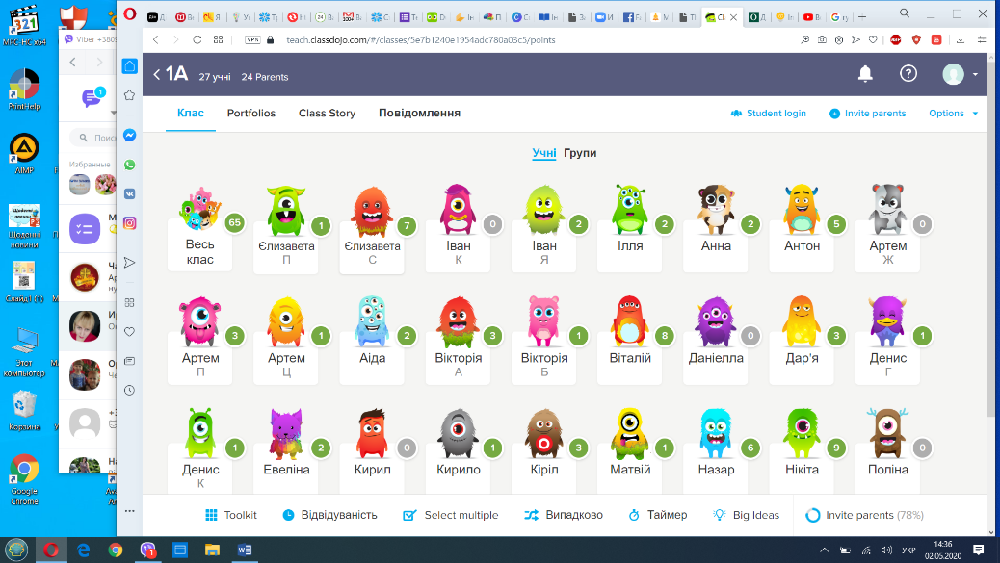Open Відвідуваність attendance
The height and width of the screenshot is (563, 1000).
[329, 515]
